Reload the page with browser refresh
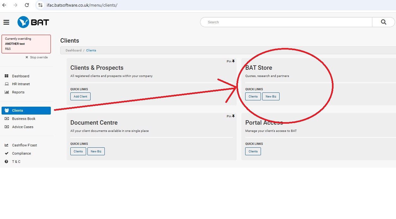 [27, 5]
